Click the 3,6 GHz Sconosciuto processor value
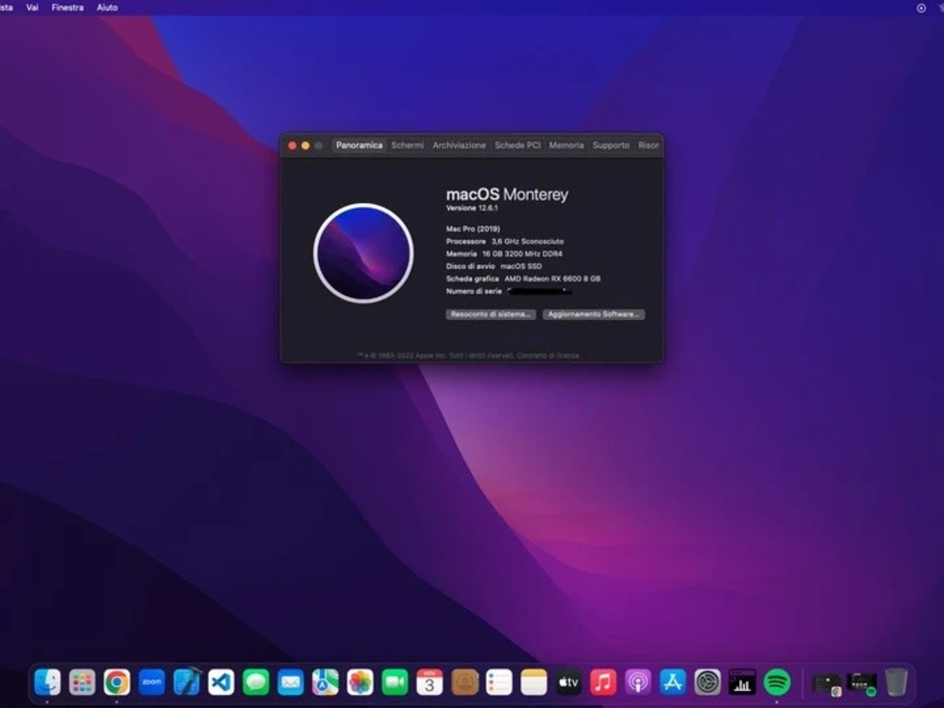Image resolution: width=944 pixels, height=708 pixels. tap(528, 242)
